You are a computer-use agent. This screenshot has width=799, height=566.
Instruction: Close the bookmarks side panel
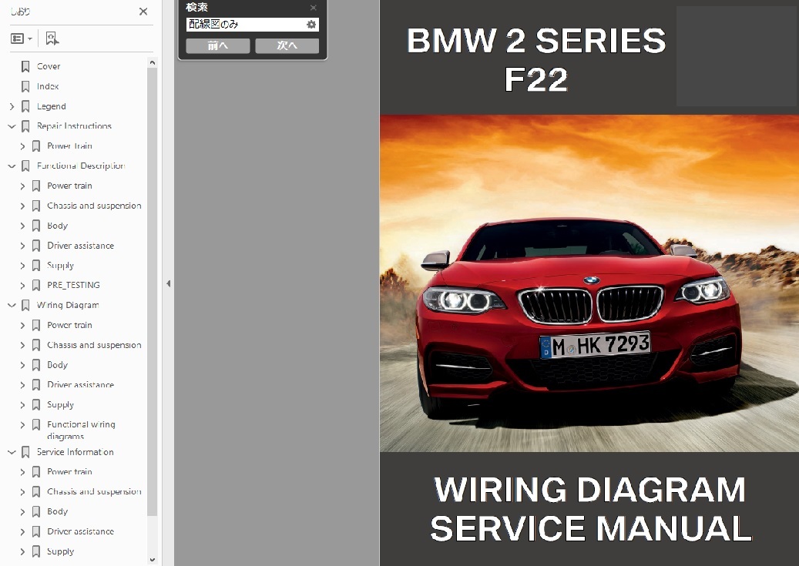tap(143, 12)
